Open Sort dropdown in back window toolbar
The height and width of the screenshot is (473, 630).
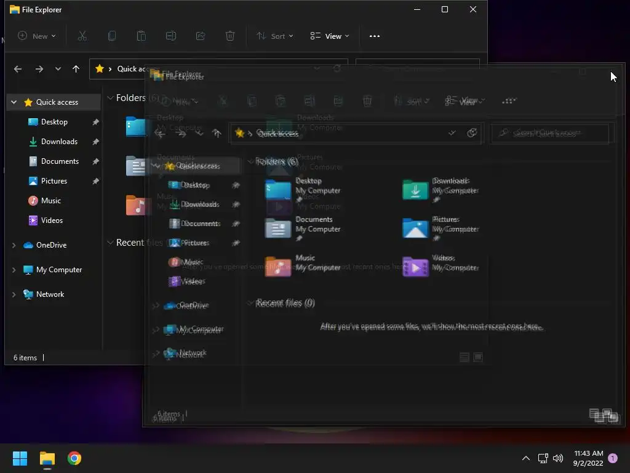275,36
